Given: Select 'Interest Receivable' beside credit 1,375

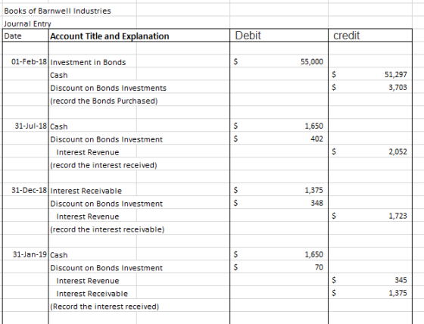Looking at the screenshot, I should 92,294.
